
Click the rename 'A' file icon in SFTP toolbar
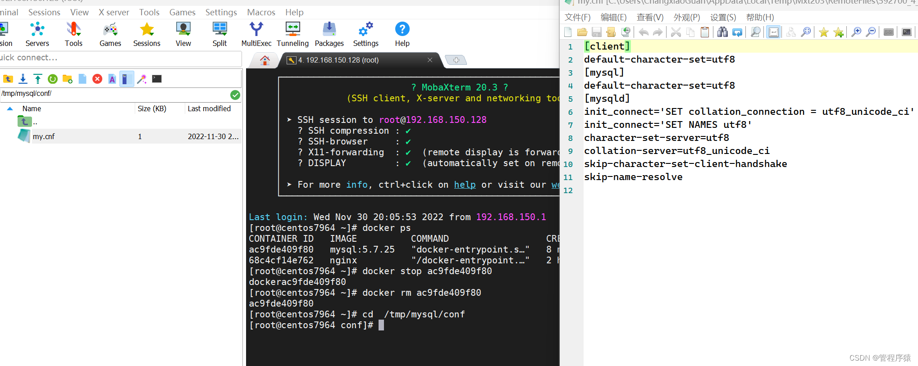pos(112,79)
